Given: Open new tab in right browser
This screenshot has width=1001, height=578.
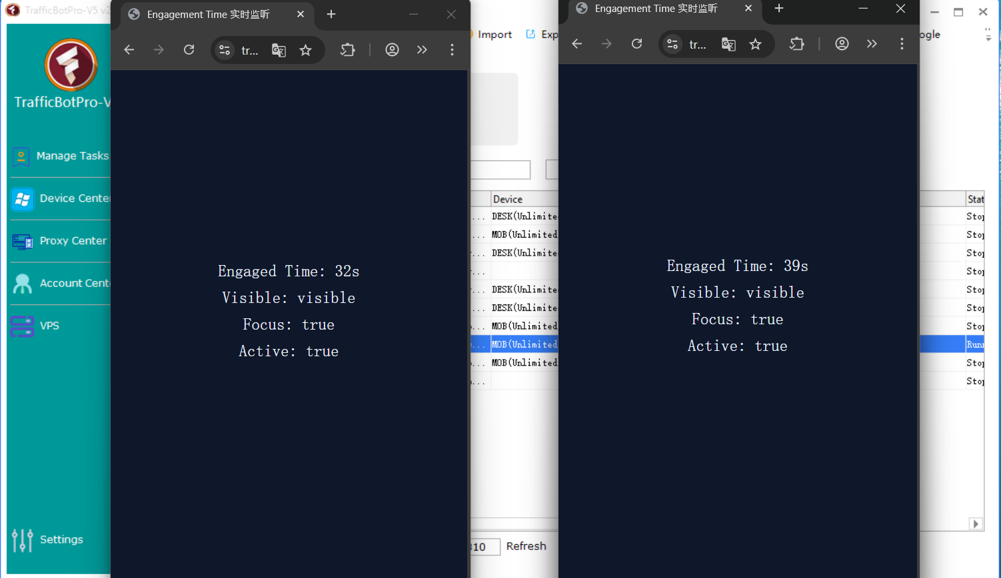Looking at the screenshot, I should [x=779, y=9].
